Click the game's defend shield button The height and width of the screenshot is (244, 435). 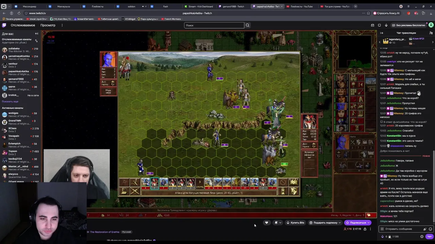[x=294, y=191]
